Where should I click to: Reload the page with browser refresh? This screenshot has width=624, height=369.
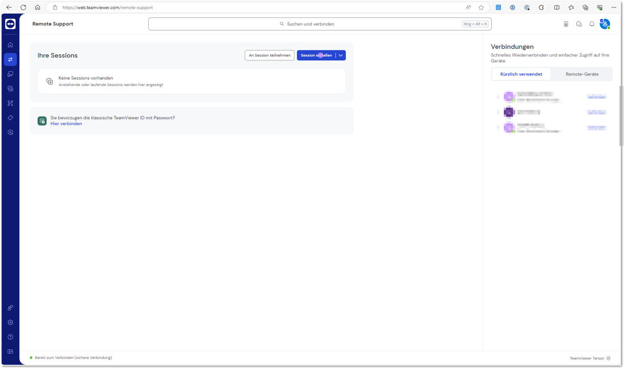23,7
